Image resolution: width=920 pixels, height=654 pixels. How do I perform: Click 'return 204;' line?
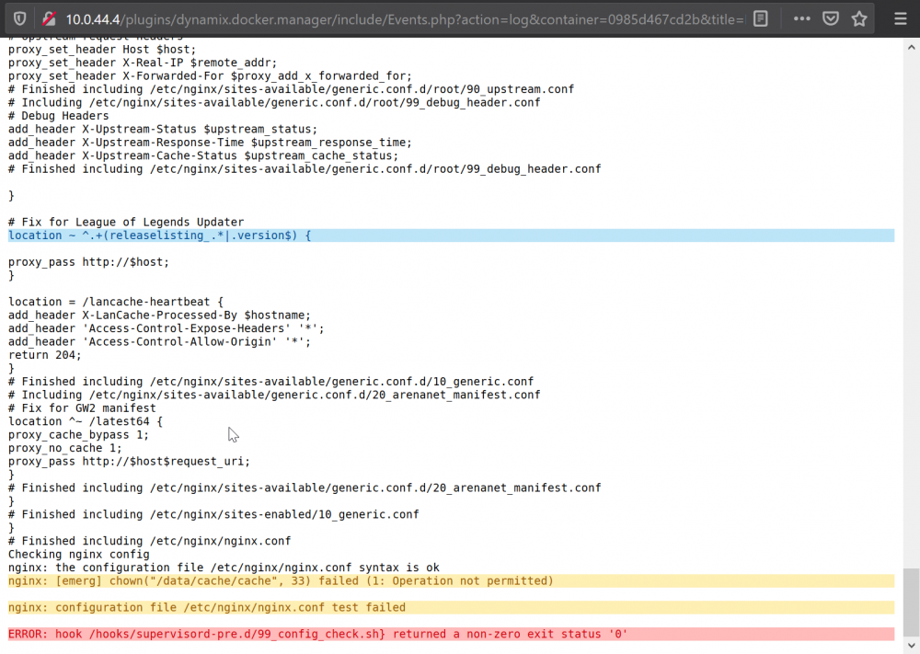pyautogui.click(x=44, y=355)
